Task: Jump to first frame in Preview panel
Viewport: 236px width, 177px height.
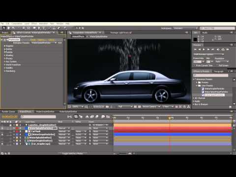Action: point(195,49)
